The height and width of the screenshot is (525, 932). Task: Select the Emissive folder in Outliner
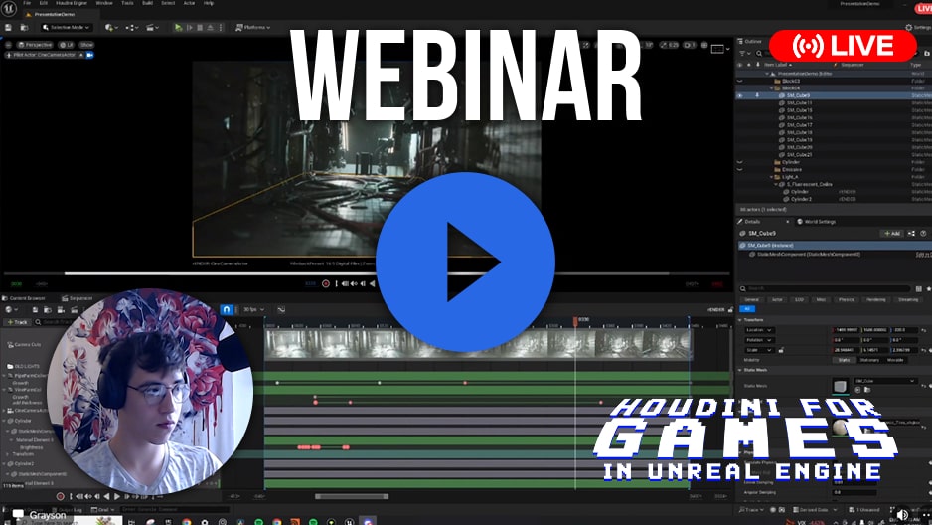click(792, 169)
